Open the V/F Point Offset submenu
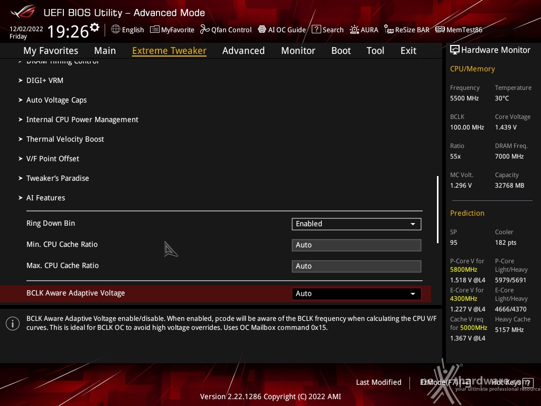This screenshot has width=541, height=406. (53, 159)
